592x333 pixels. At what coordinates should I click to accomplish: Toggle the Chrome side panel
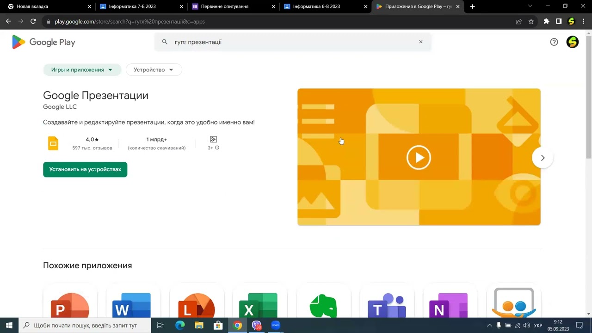pos(559,21)
